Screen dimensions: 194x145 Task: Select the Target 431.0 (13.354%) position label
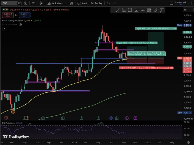pyautogui.click(x=137, y=43)
